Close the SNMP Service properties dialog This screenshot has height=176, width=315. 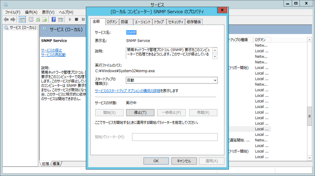click(222, 10)
